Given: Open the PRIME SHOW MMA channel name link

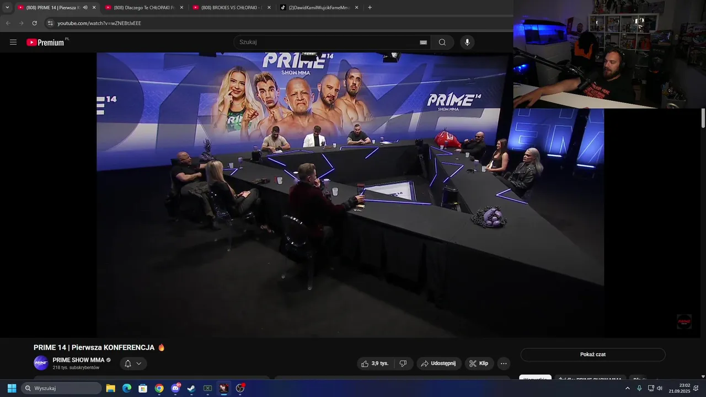Looking at the screenshot, I should [x=78, y=360].
